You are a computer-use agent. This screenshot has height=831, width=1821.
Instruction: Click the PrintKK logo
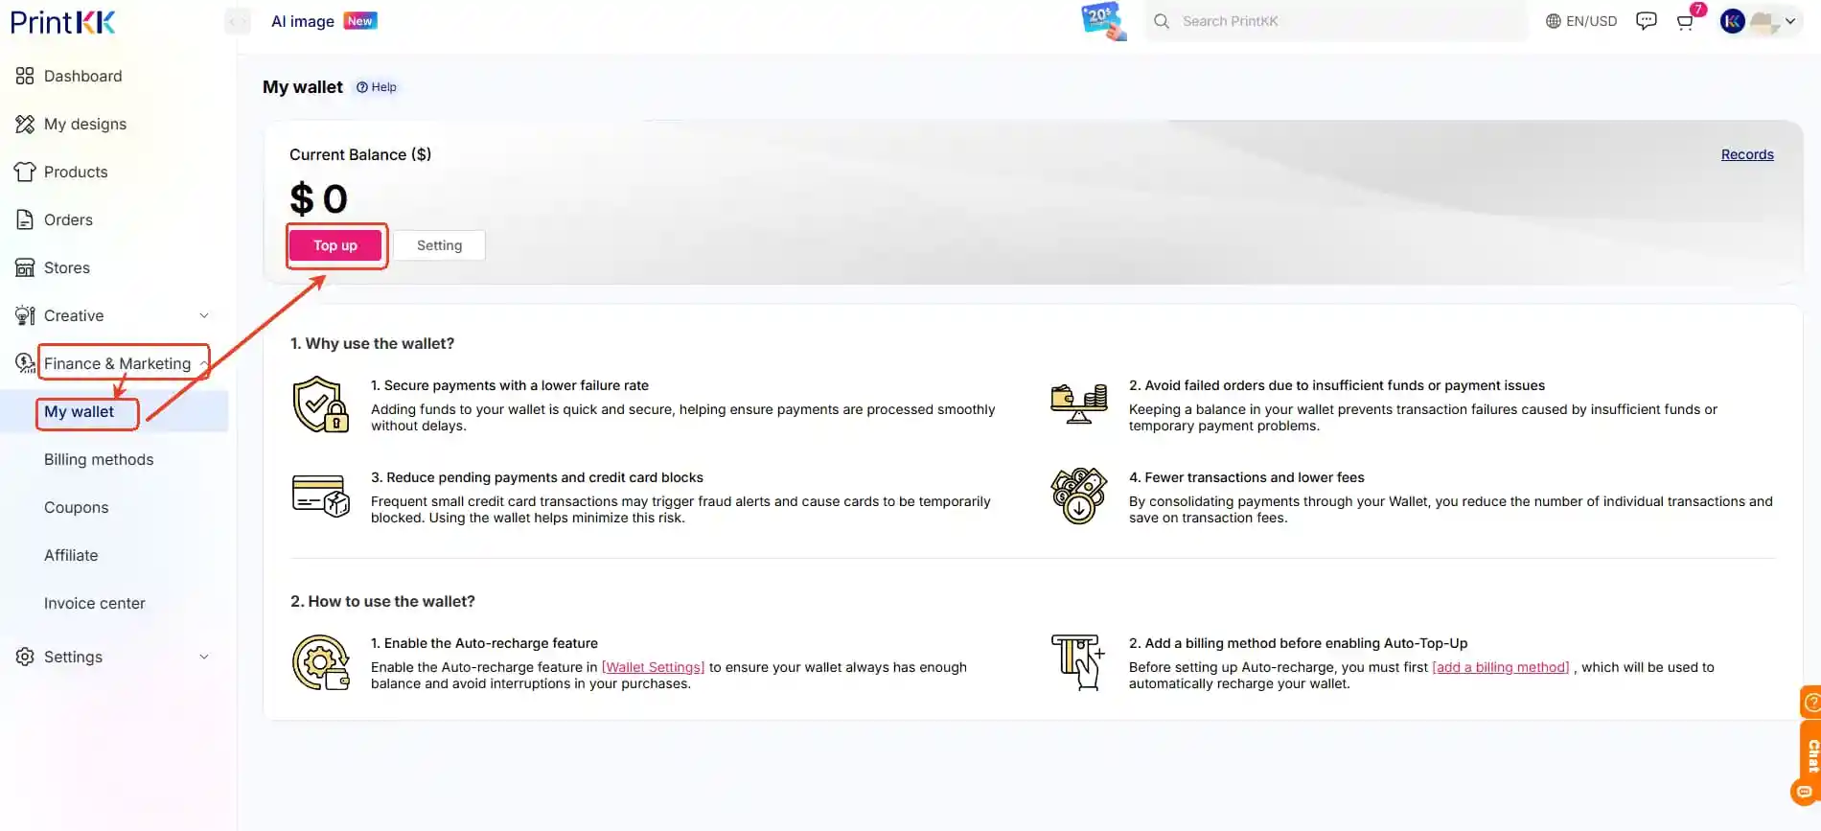pos(63,22)
